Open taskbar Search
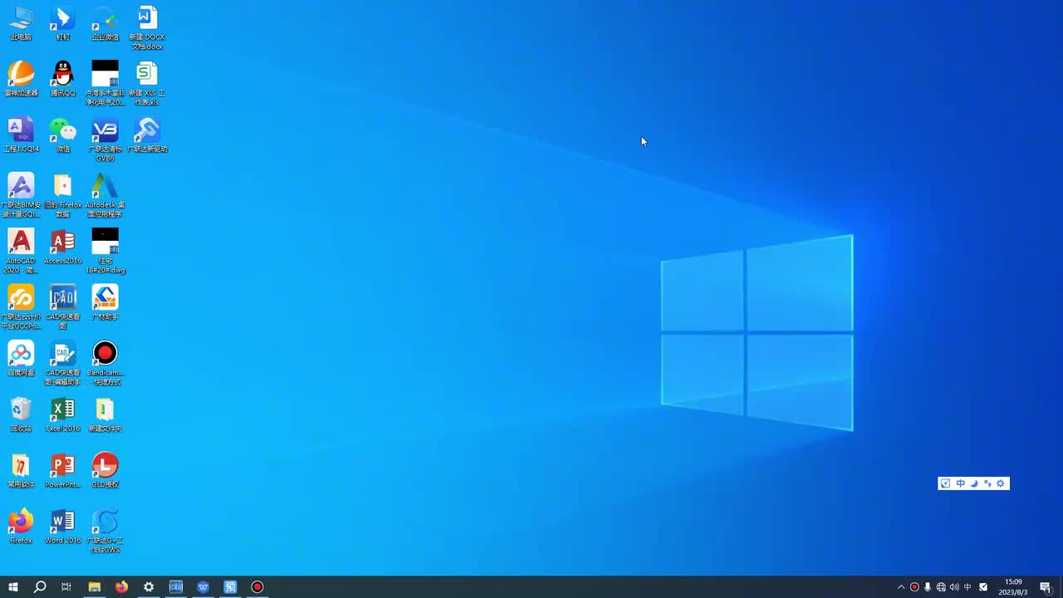The height and width of the screenshot is (598, 1063). [x=40, y=587]
